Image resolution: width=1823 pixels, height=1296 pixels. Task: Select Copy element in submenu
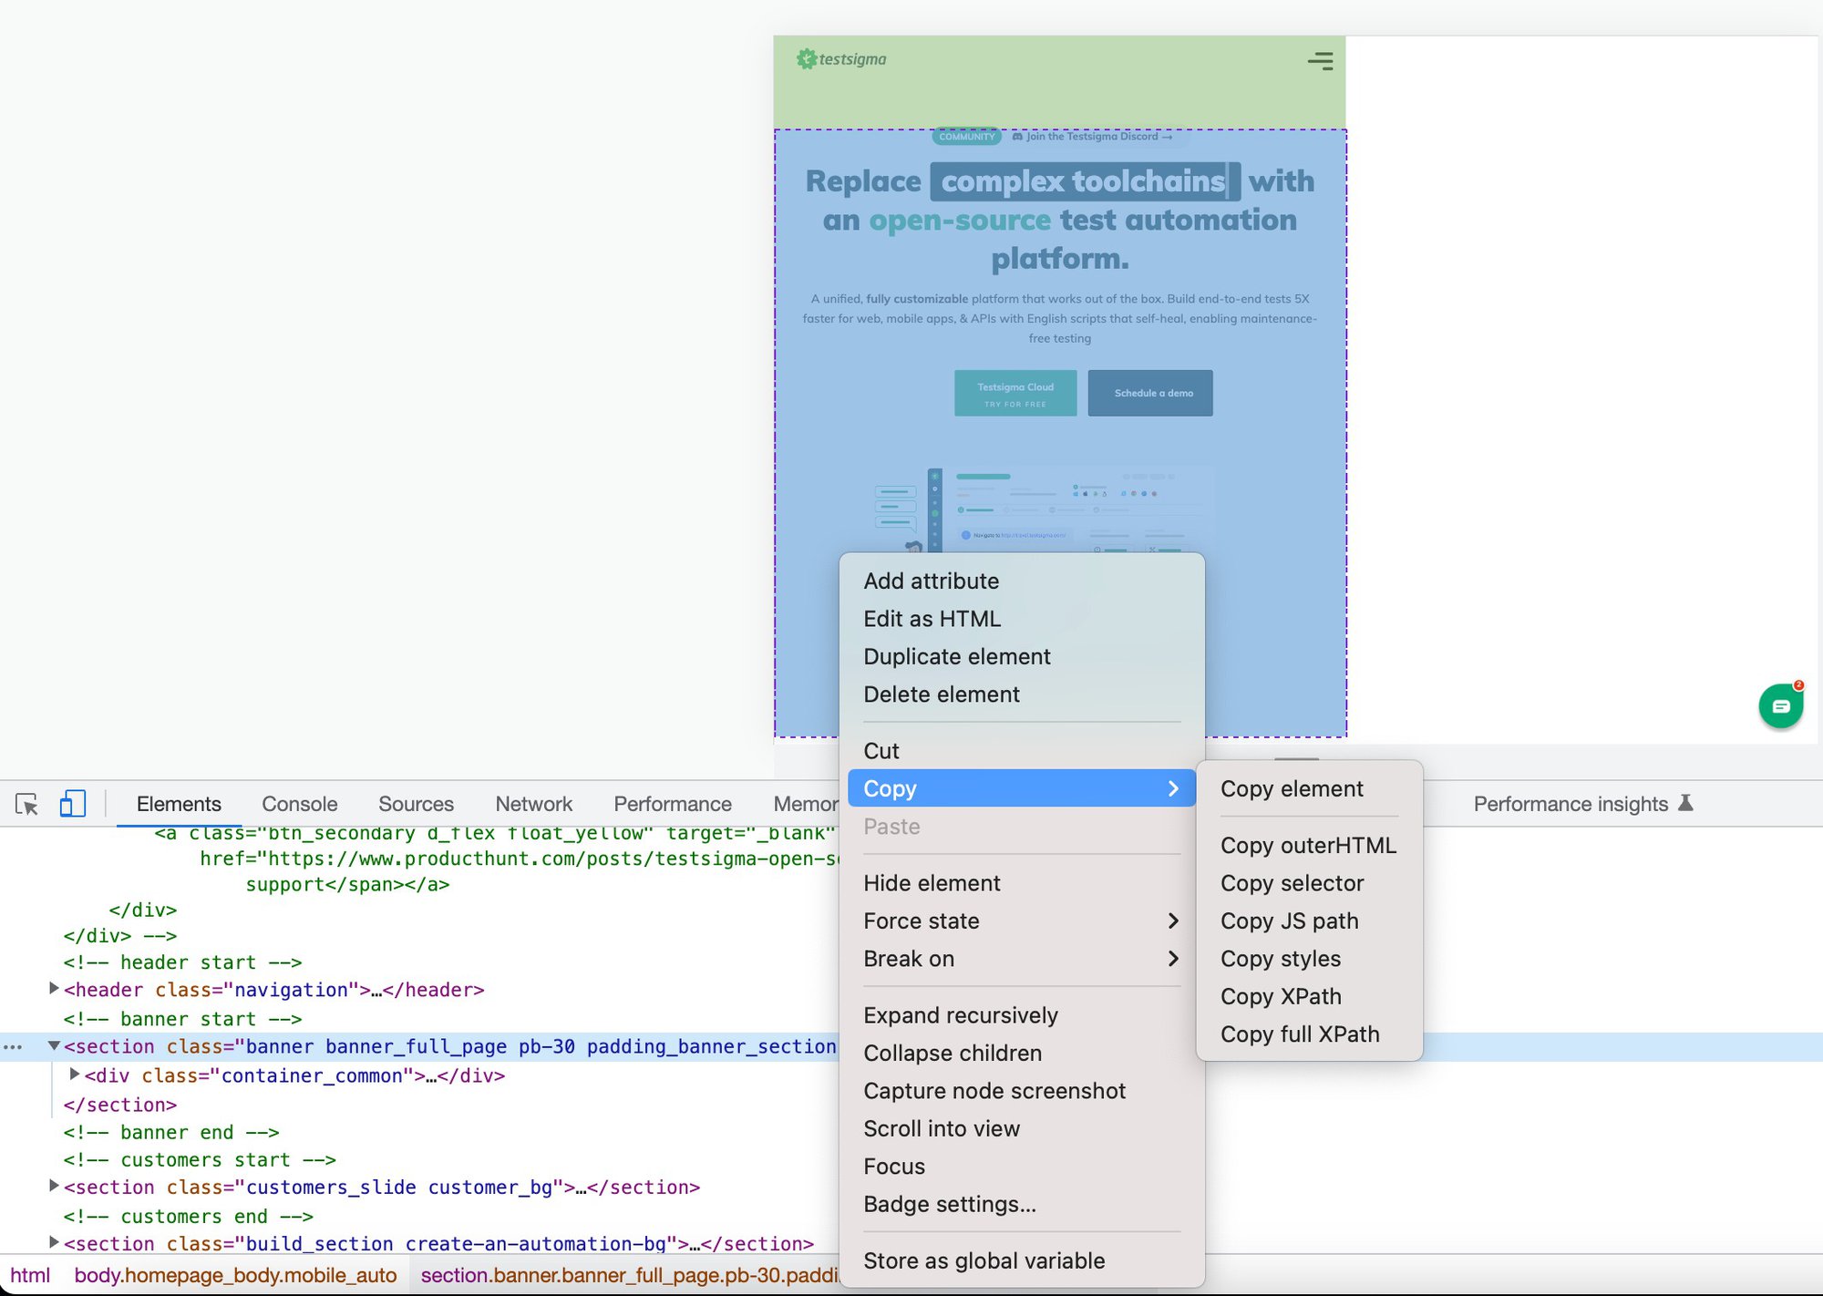click(1309, 788)
